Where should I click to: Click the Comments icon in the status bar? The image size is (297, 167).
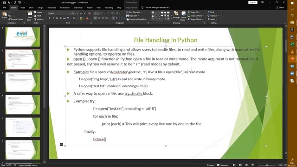pyautogui.click(x=223, y=165)
